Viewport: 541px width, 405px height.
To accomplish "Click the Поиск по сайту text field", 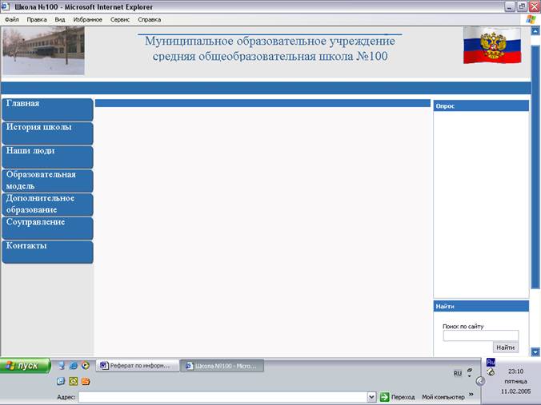I will (480, 336).
